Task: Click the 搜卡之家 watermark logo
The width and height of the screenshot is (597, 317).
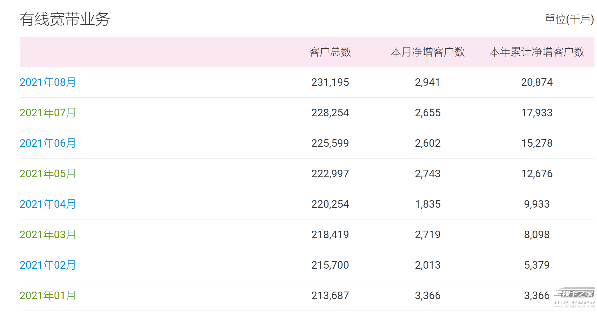Action: (x=575, y=293)
